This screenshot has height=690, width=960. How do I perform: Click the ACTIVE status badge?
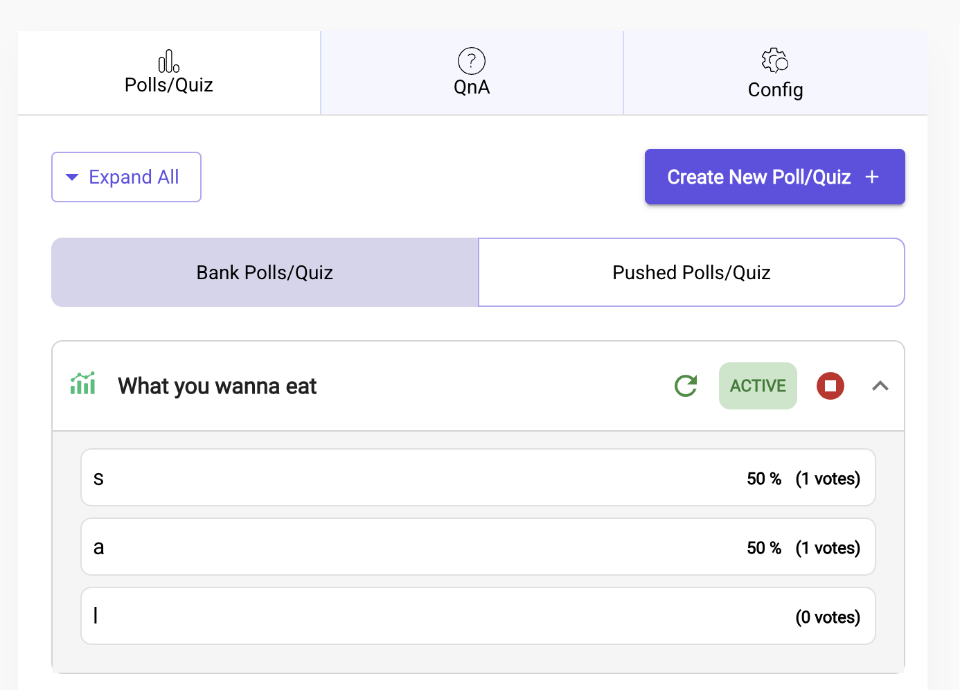click(758, 386)
